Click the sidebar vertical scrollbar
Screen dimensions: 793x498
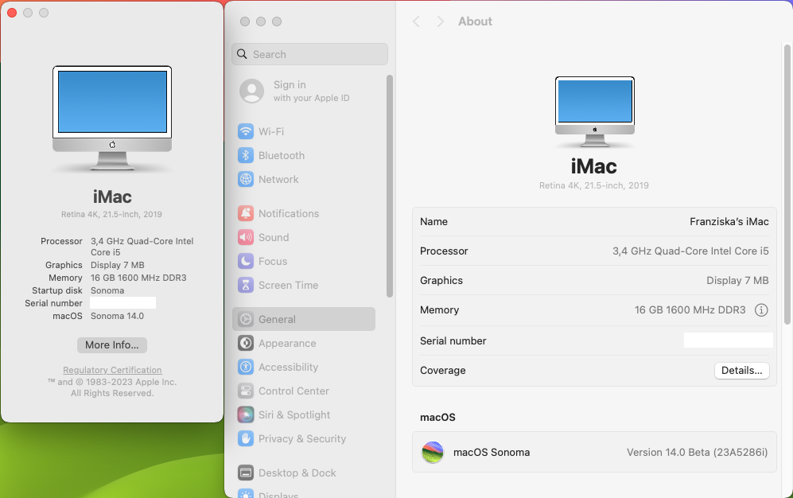click(390, 186)
